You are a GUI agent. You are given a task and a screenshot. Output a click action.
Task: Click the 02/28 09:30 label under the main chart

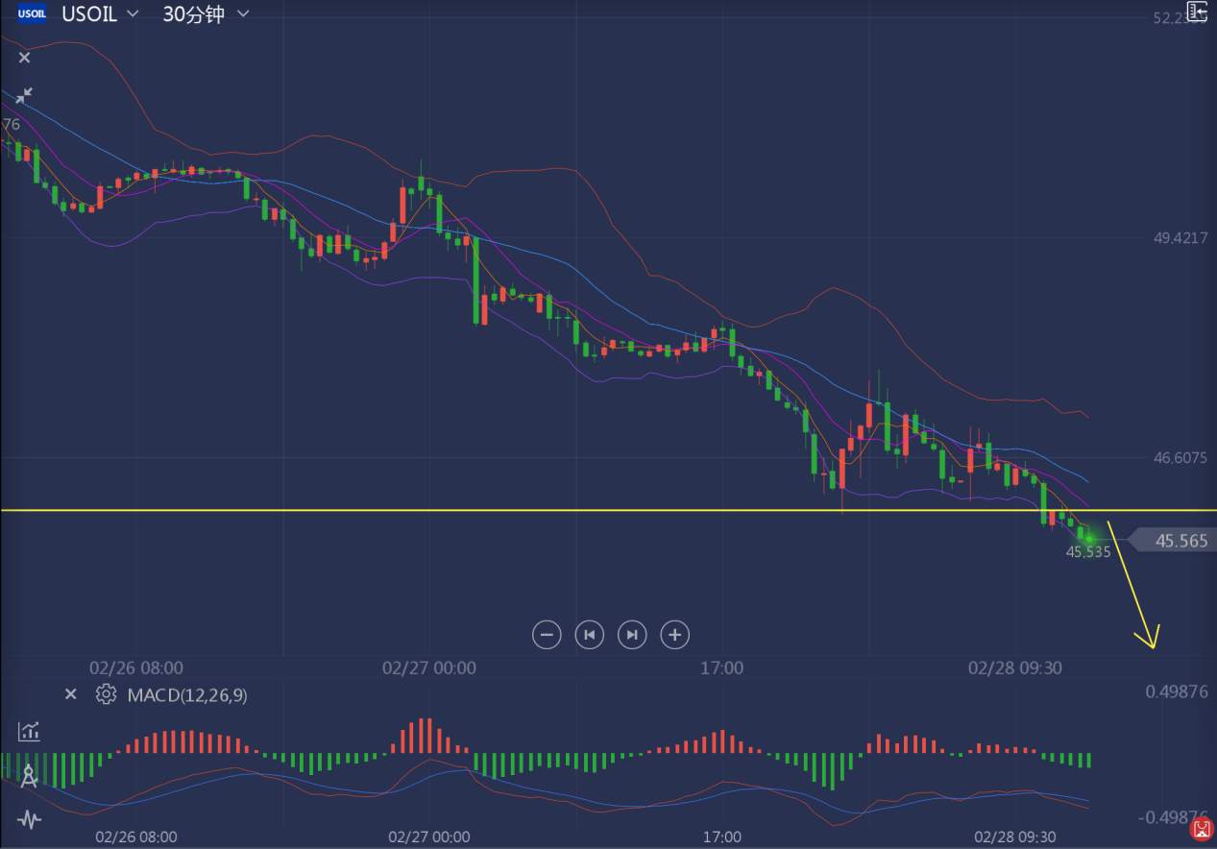click(1014, 667)
